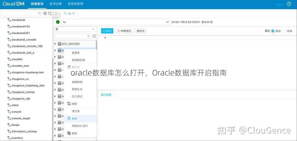This screenshot has width=297, height=141.
Task: Click the 格式化 format button
Action: pos(141,31)
